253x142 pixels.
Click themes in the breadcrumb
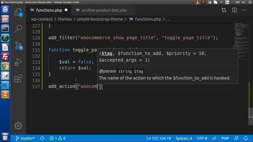[65, 19]
